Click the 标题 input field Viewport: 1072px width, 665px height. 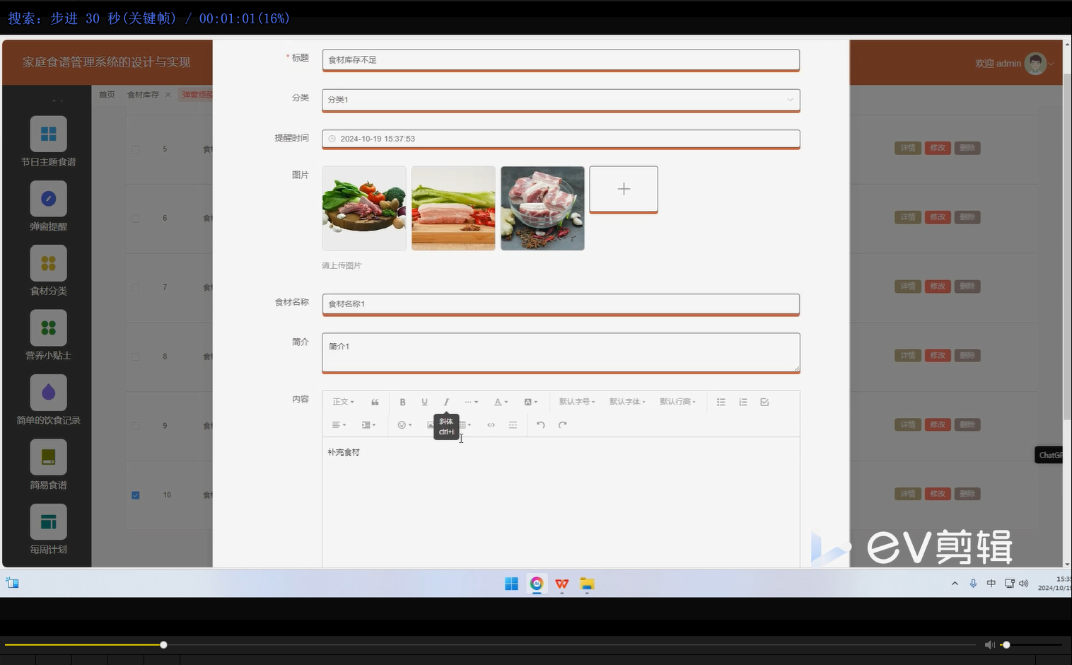pos(561,60)
